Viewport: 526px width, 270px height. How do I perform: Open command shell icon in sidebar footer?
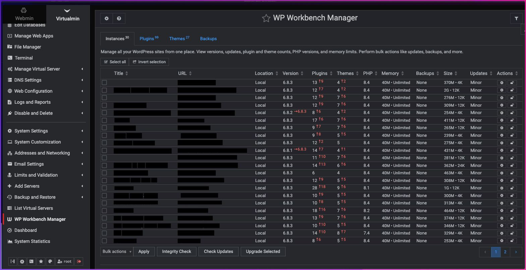pyautogui.click(x=32, y=261)
